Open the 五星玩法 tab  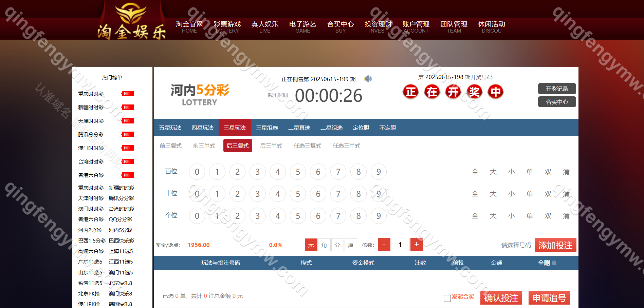pos(170,128)
